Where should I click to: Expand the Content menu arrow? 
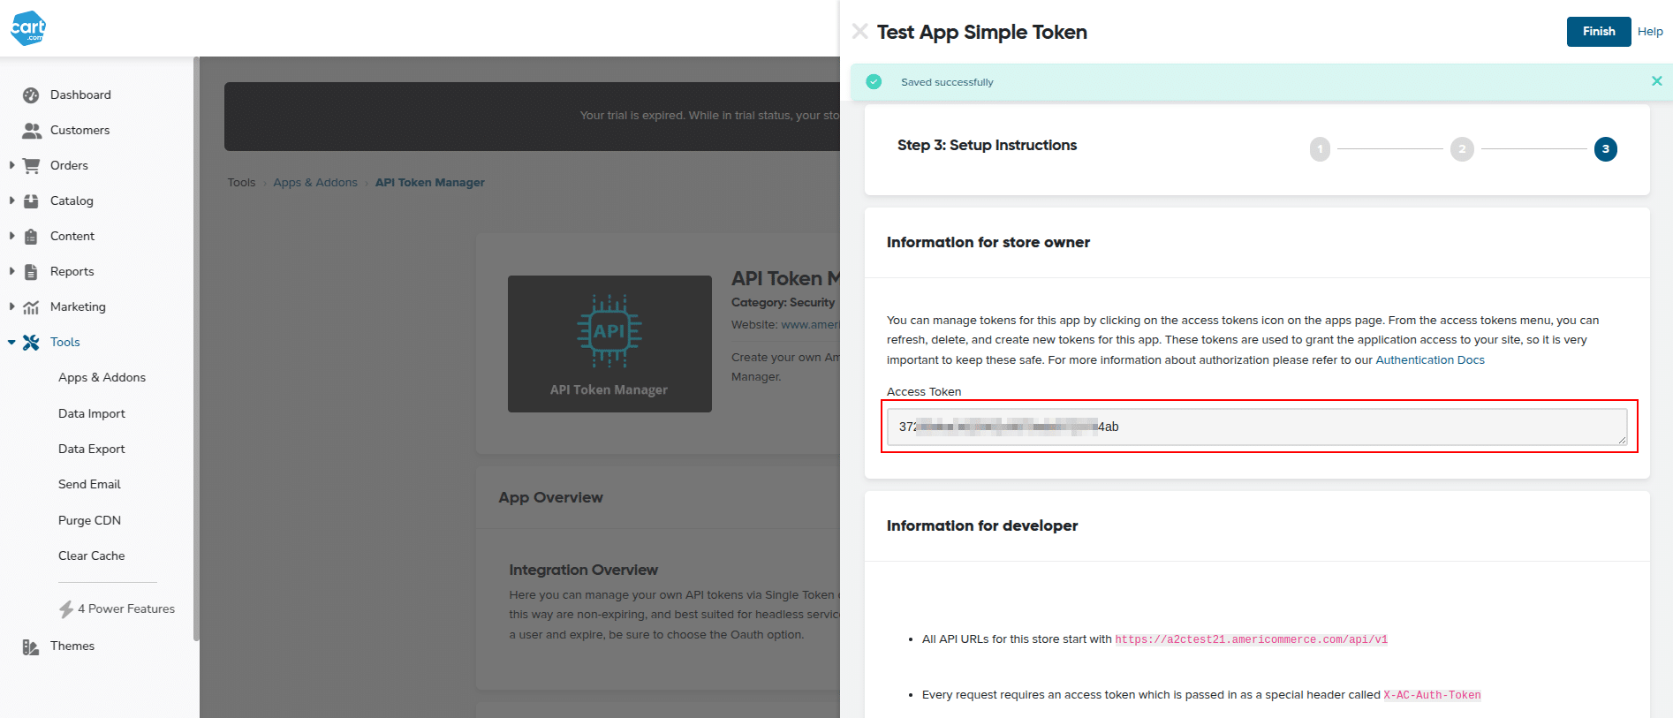(11, 236)
